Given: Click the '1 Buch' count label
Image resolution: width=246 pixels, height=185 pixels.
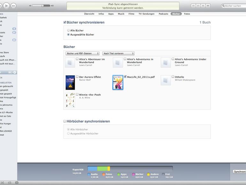Looking at the screenshot, I should click(x=205, y=22).
